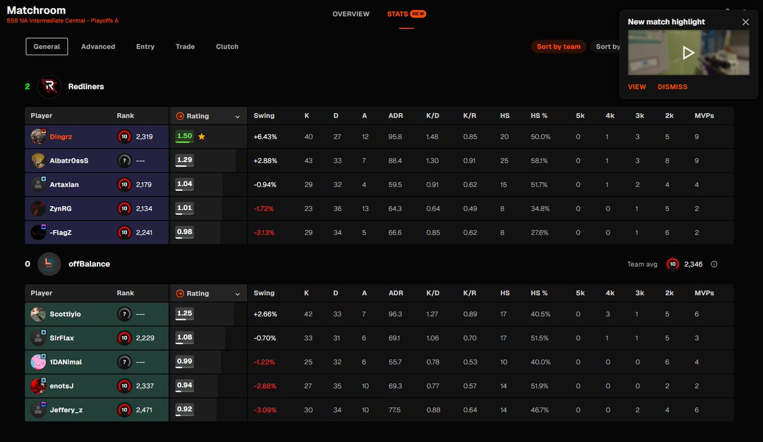This screenshot has width=763, height=442.
Task: Sort Redliners table by Swing column
Action: tap(265, 116)
